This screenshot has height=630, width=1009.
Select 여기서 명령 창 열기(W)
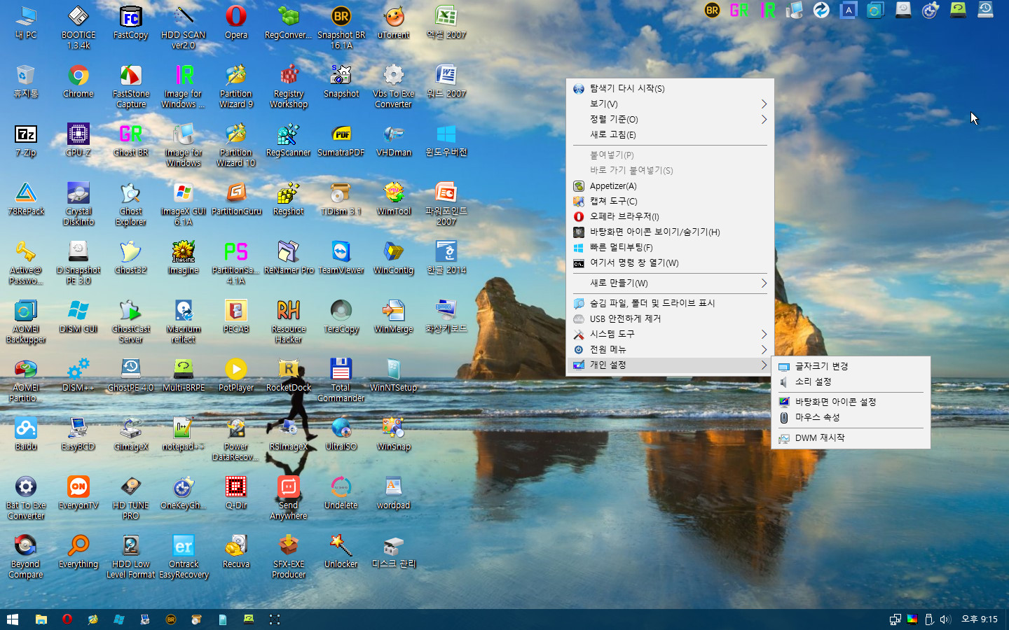pyautogui.click(x=670, y=262)
